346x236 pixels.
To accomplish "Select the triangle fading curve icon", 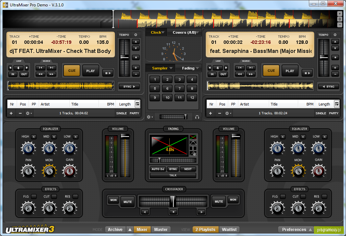I will pos(193,143).
